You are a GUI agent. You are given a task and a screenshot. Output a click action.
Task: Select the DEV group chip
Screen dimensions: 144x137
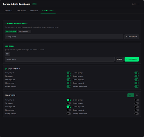[x=7, y=54]
